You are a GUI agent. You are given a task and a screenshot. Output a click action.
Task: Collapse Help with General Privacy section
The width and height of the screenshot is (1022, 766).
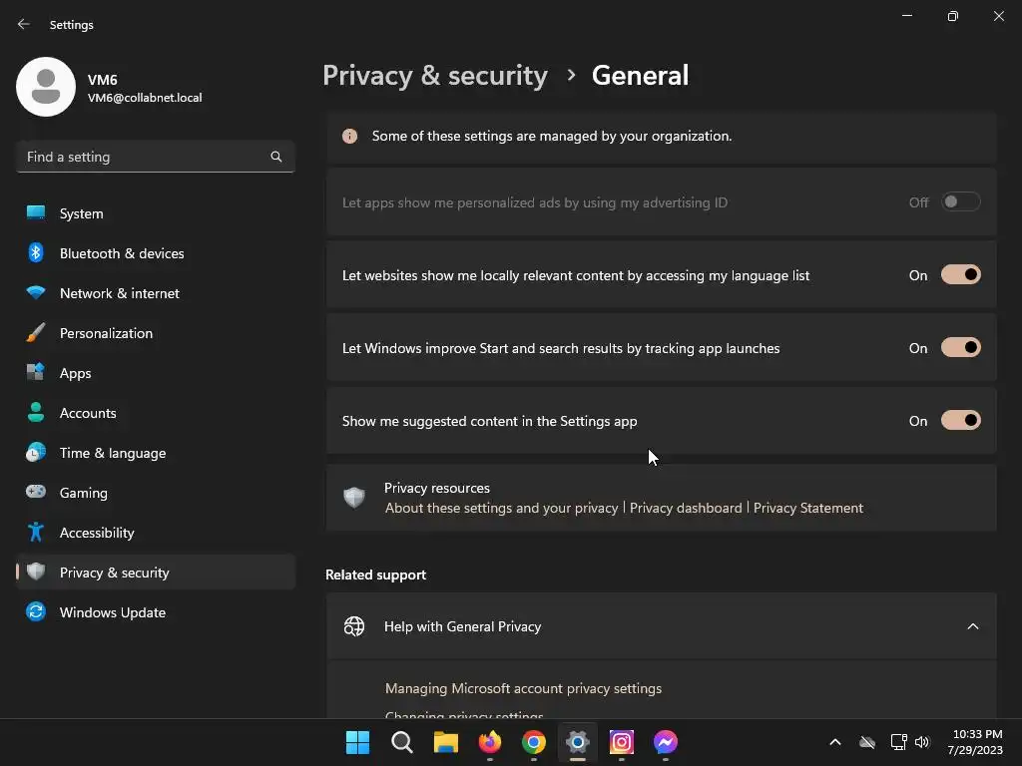(x=972, y=626)
